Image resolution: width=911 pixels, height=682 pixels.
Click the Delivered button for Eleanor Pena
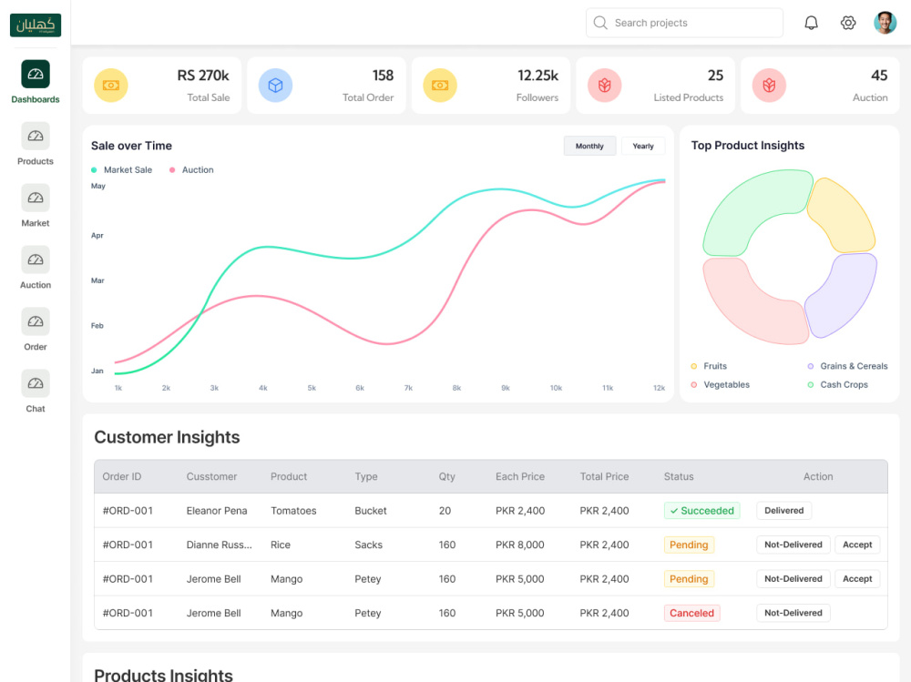click(x=783, y=511)
